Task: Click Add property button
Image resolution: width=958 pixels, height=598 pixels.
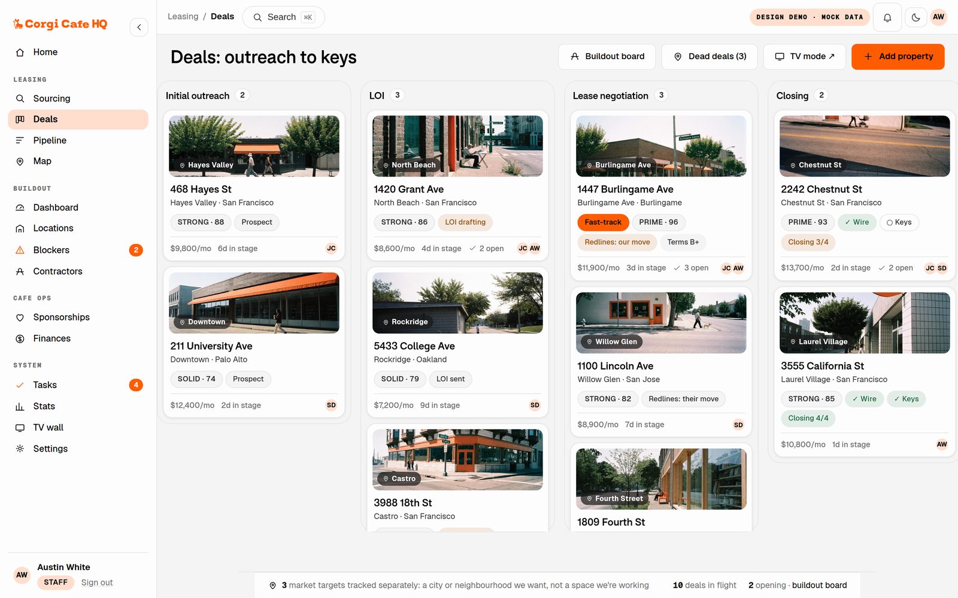Action: tap(898, 57)
